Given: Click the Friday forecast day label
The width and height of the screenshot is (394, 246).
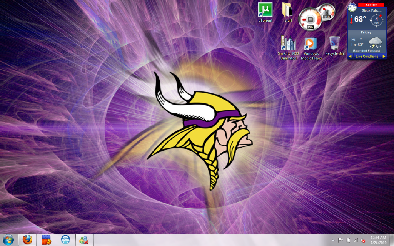Looking at the screenshot, I should [366, 32].
